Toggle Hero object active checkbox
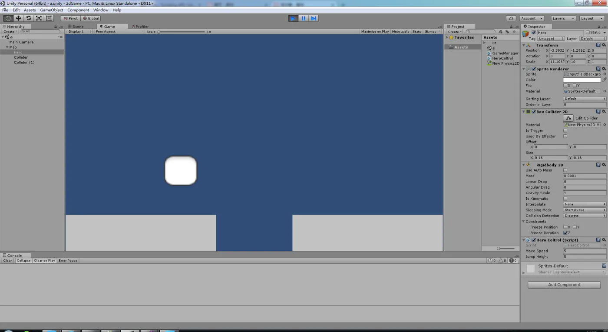 (x=534, y=33)
